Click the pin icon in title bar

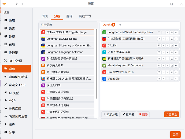[x=17, y=4]
